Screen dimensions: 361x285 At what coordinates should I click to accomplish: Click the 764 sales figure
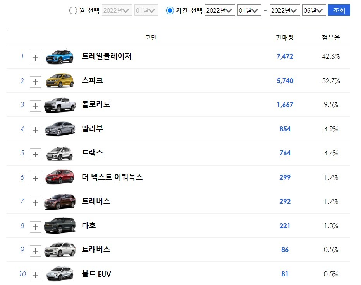285,153
